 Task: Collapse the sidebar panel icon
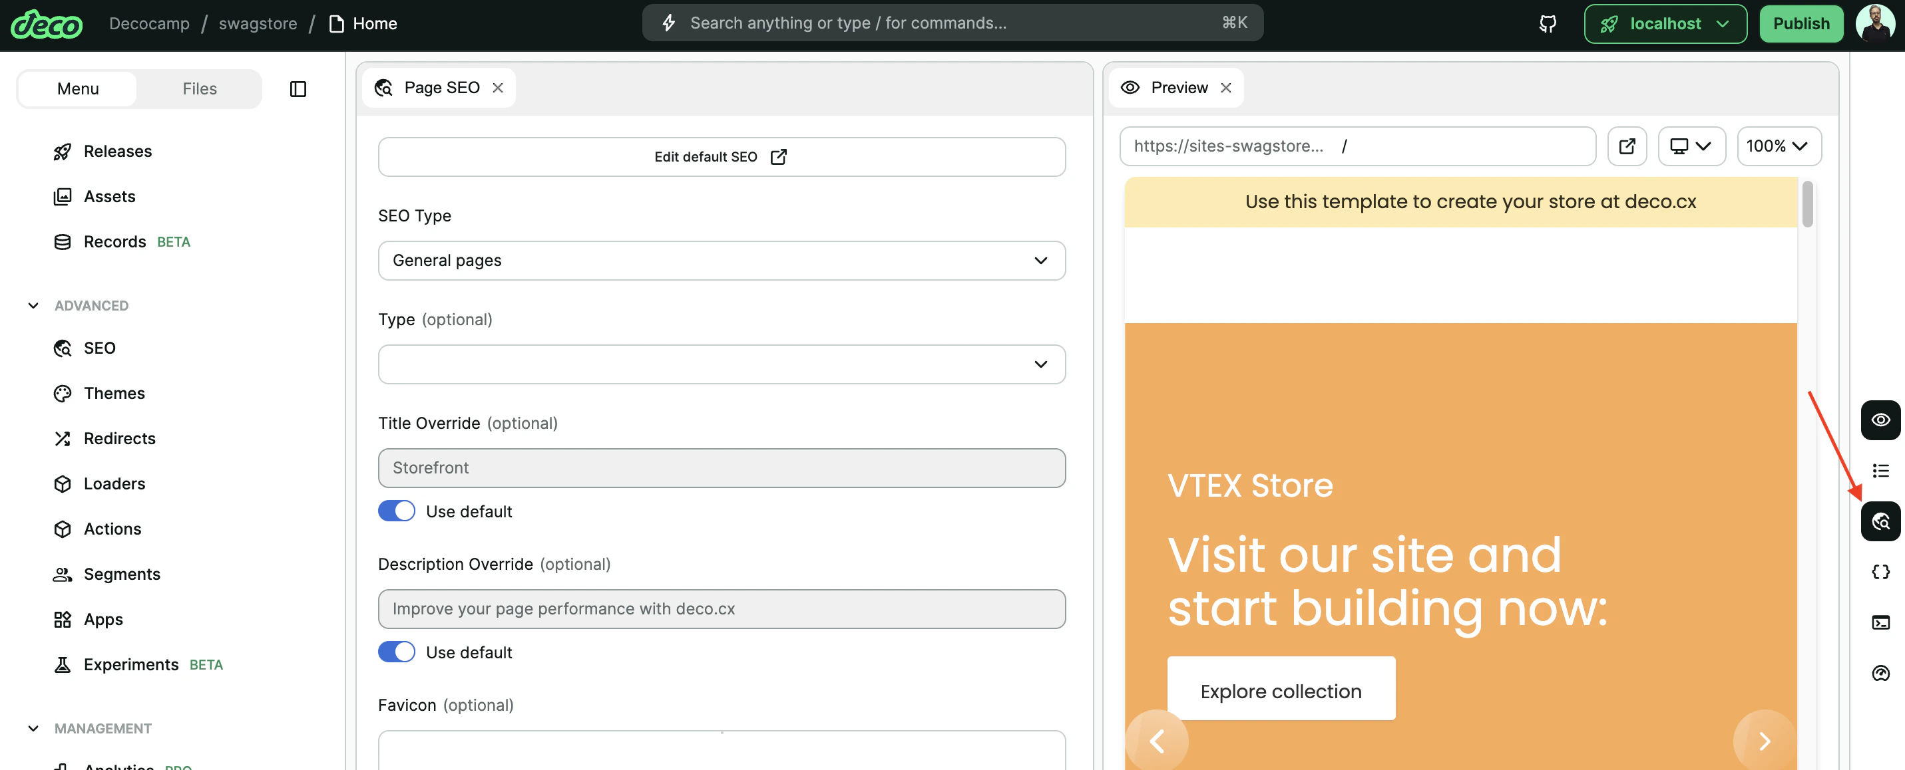click(298, 88)
